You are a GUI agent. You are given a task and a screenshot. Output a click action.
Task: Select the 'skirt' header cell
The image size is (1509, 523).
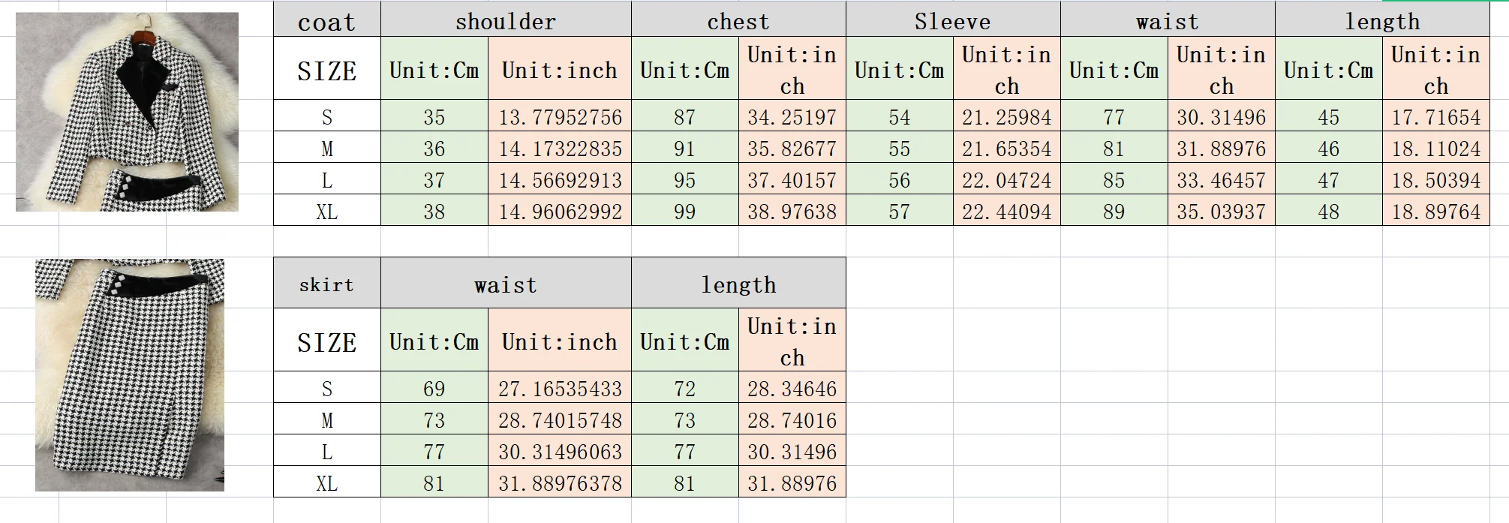[x=326, y=284]
